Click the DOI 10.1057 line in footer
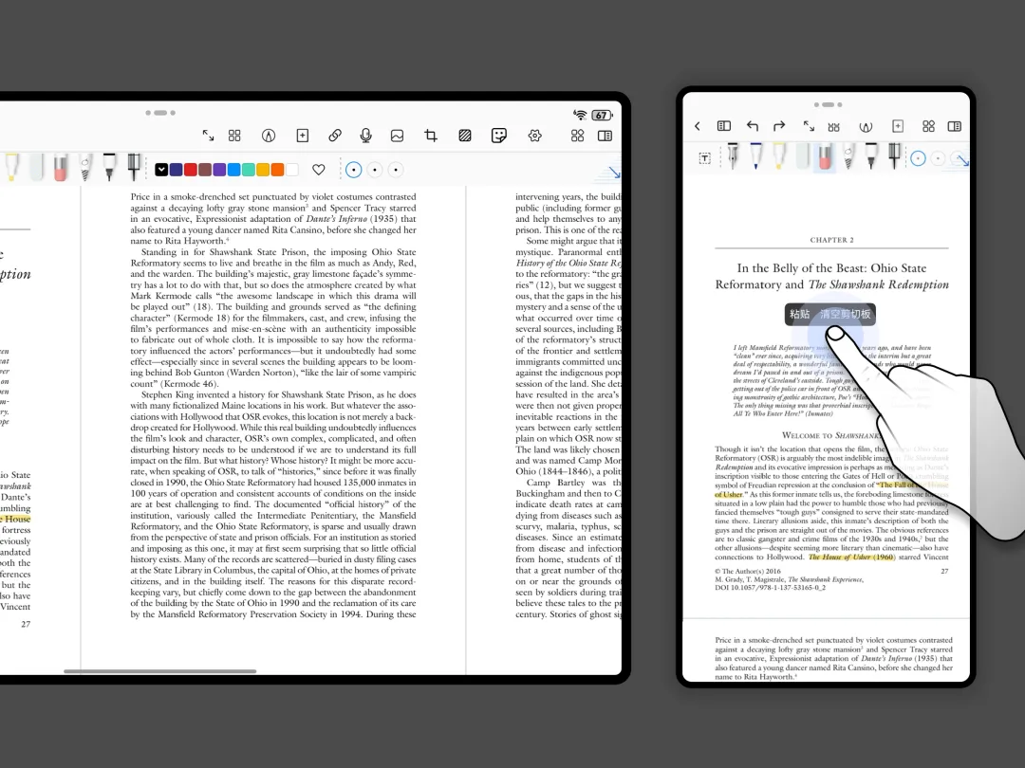Screen dimensions: 1025x768 tap(770, 587)
